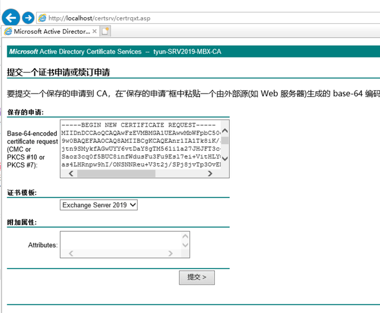Click the request box vertical scrollbar thumb
The image size is (380, 313).
click(225, 140)
